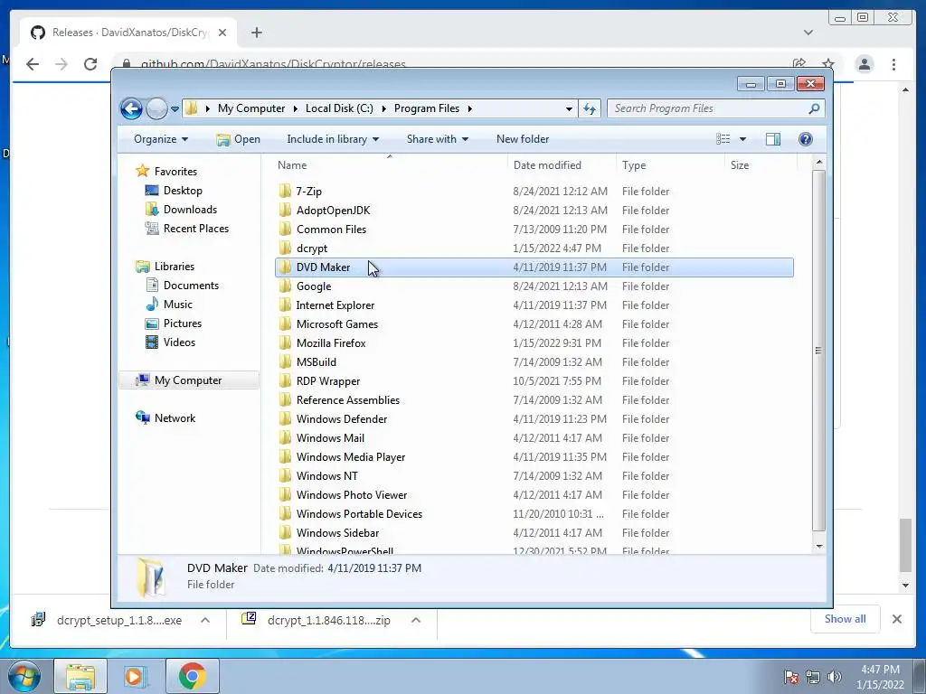926x694 pixels.
Task: Open Explorer's recent locations dropdown arrow
Action: (175, 109)
